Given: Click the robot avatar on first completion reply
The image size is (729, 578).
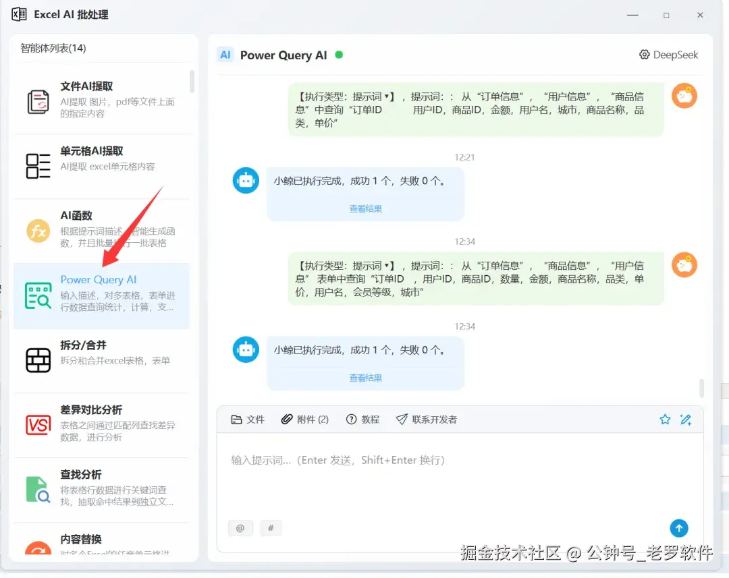Looking at the screenshot, I should (x=246, y=180).
